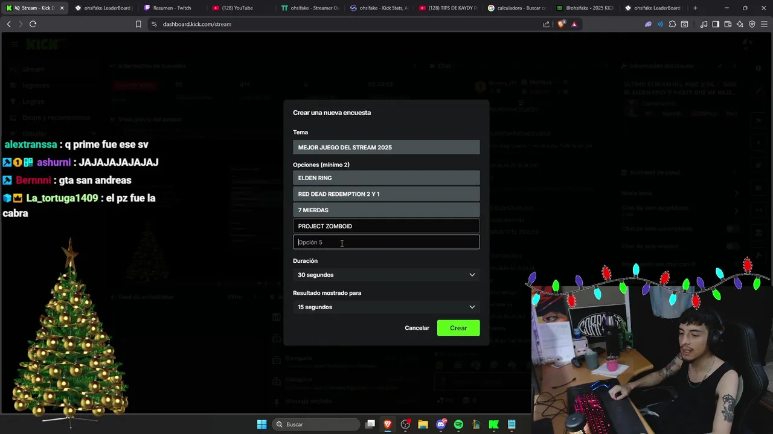
Task: Click La_tortuga1409's el pz fue la cabra message
Action: tap(79, 206)
